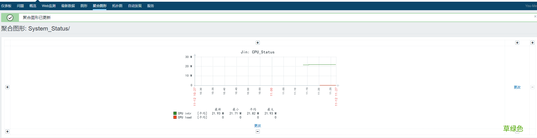Click the plus icon above the right-side 更改 link

pyautogui.click(x=517, y=43)
